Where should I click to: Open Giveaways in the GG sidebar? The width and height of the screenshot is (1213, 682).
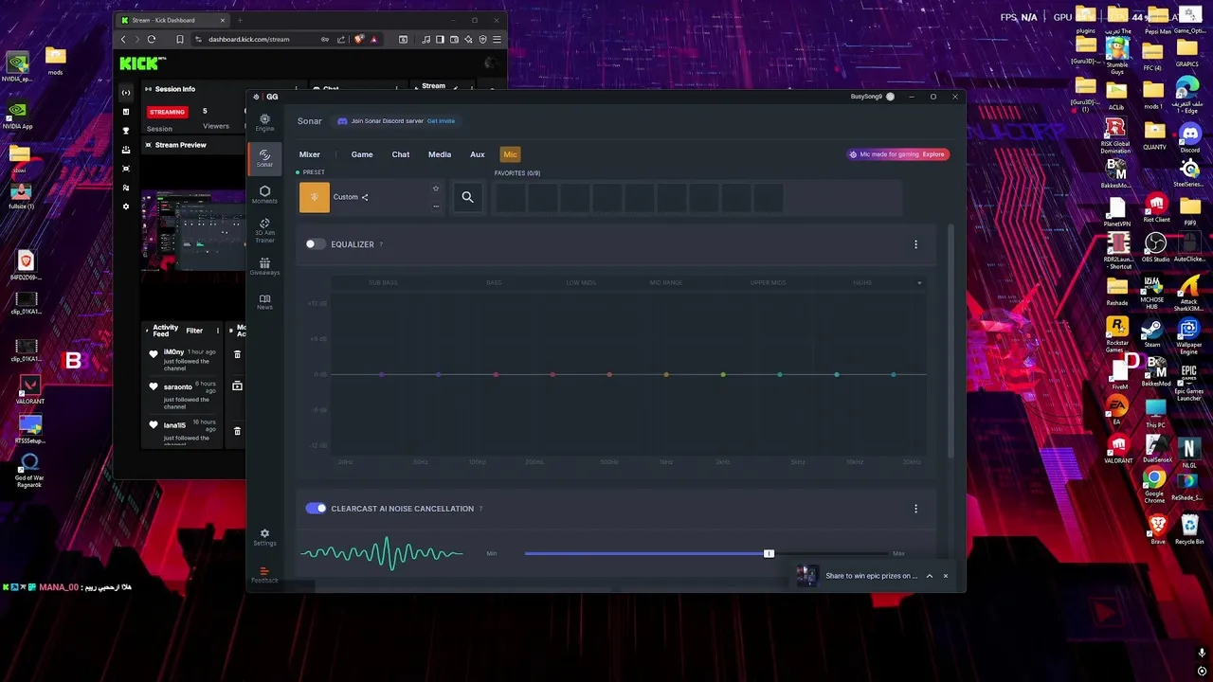coord(264,266)
